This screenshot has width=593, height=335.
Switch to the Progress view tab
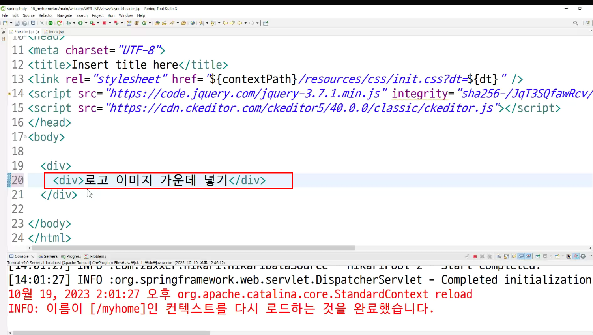coord(71,256)
